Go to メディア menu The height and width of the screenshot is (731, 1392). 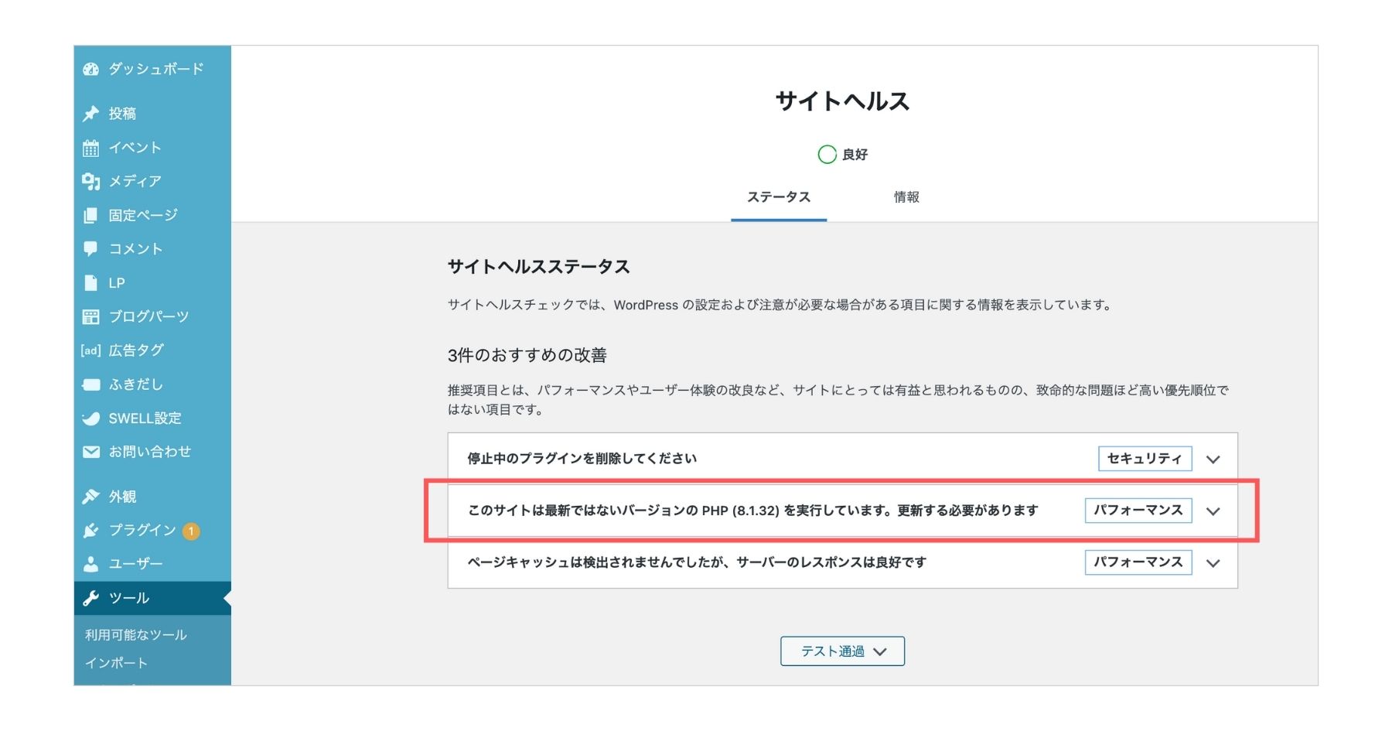[135, 181]
